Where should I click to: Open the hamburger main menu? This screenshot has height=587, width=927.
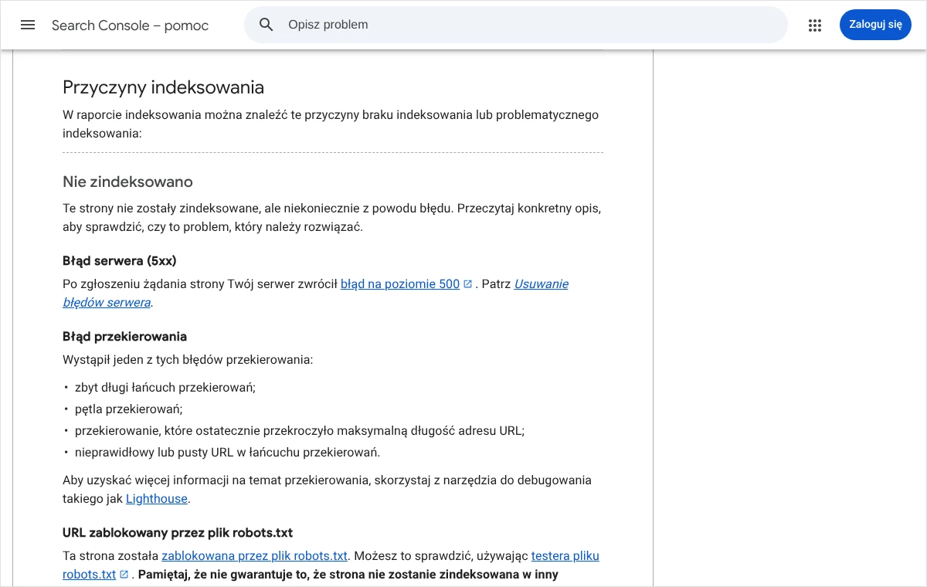pos(28,25)
